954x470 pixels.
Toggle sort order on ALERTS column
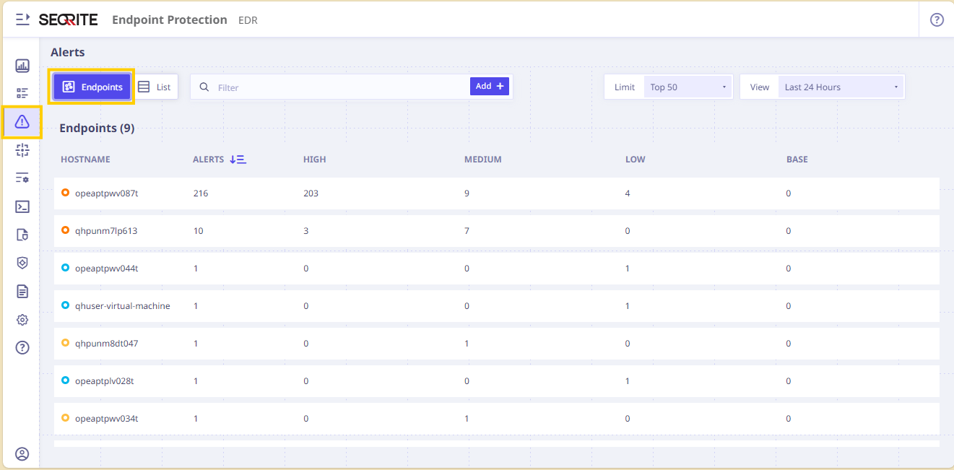point(238,160)
